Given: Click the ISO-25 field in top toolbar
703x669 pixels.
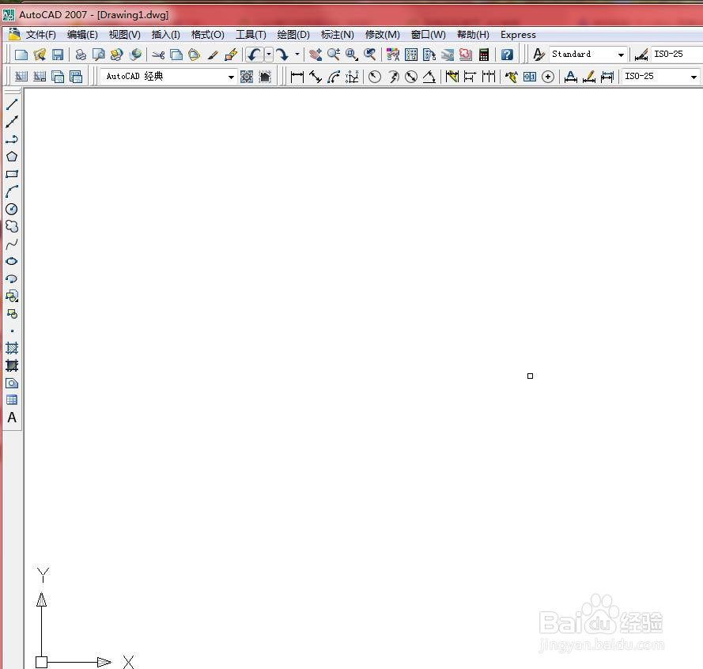Looking at the screenshot, I should coord(677,55).
